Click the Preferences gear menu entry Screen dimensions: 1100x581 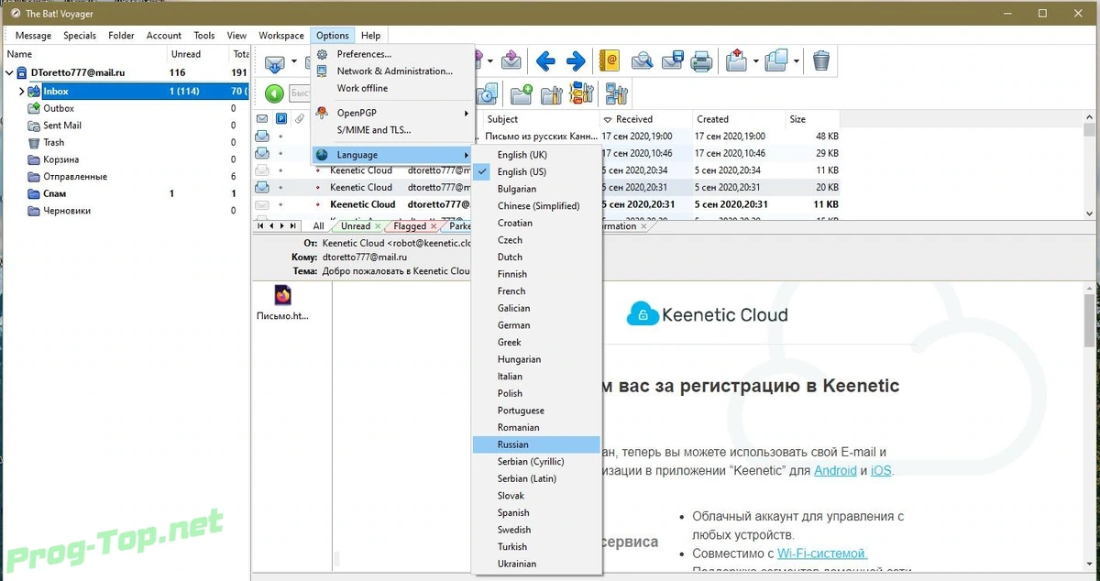coord(392,54)
